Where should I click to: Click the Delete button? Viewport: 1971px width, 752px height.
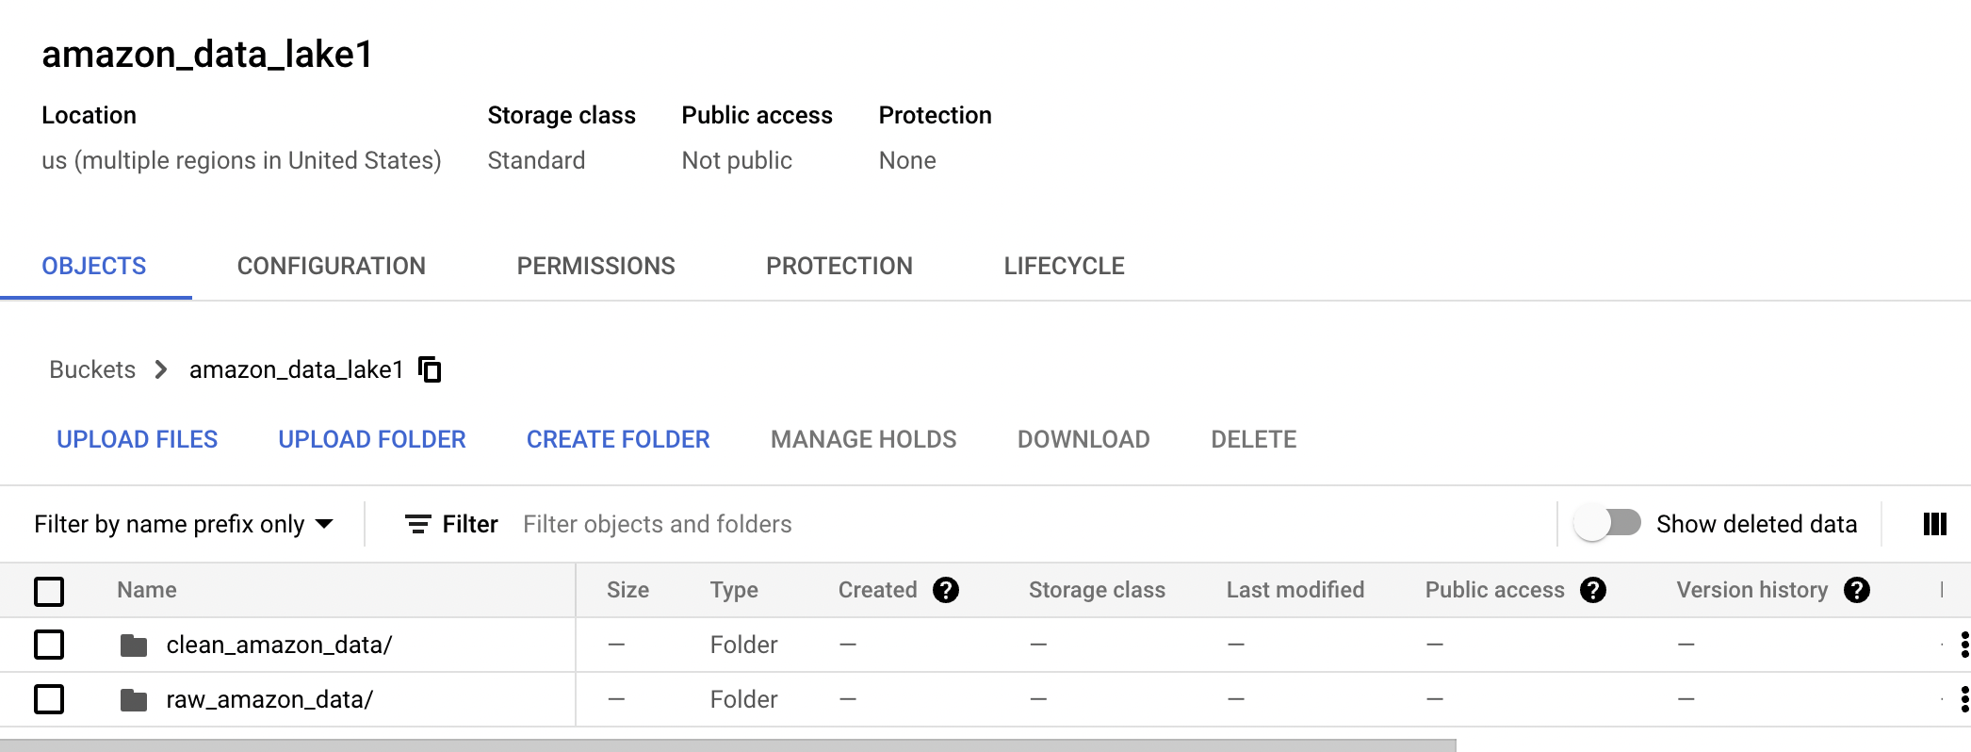click(1254, 439)
